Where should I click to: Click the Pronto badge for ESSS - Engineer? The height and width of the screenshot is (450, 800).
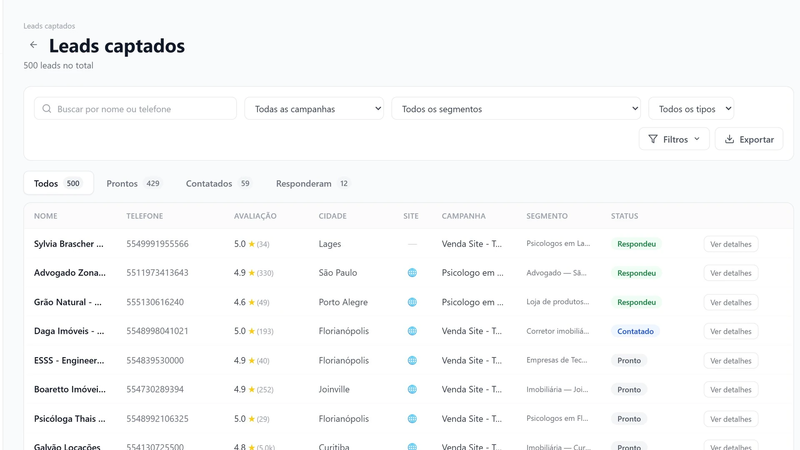click(629, 360)
